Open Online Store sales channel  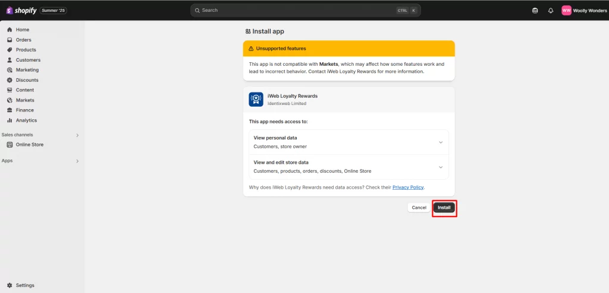click(30, 145)
